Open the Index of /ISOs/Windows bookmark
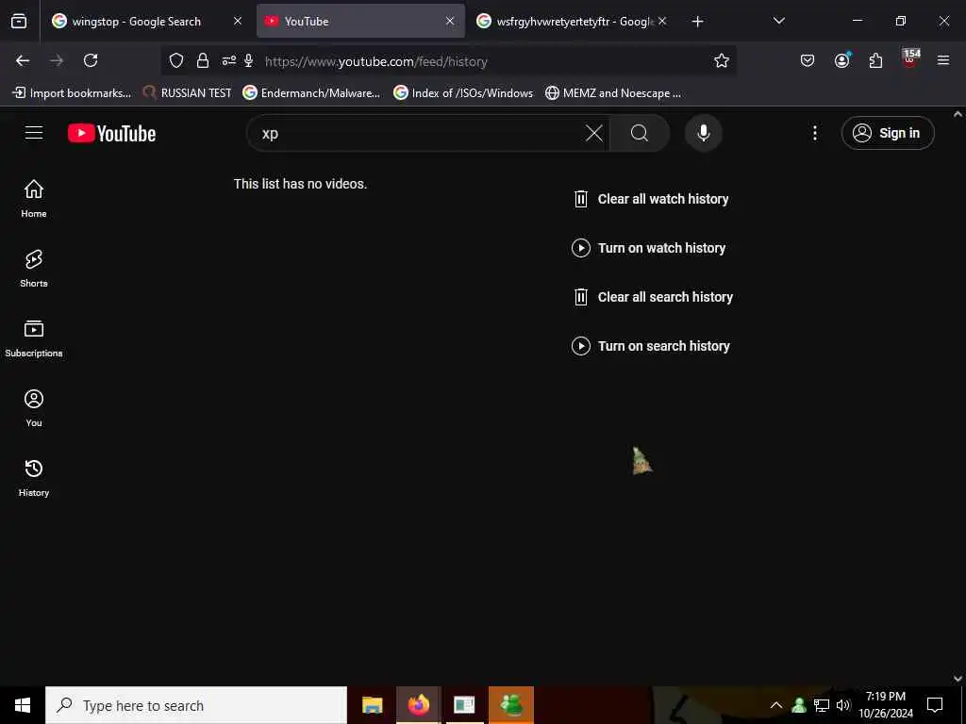 [463, 93]
